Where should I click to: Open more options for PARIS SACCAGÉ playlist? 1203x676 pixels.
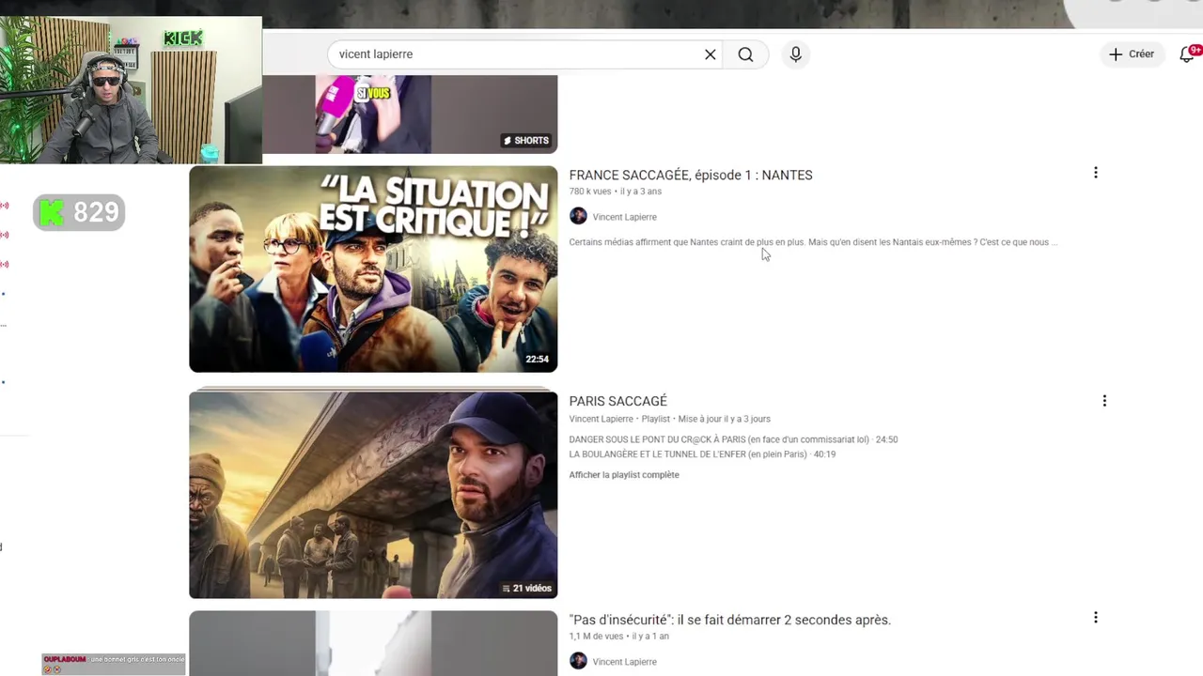click(1104, 401)
